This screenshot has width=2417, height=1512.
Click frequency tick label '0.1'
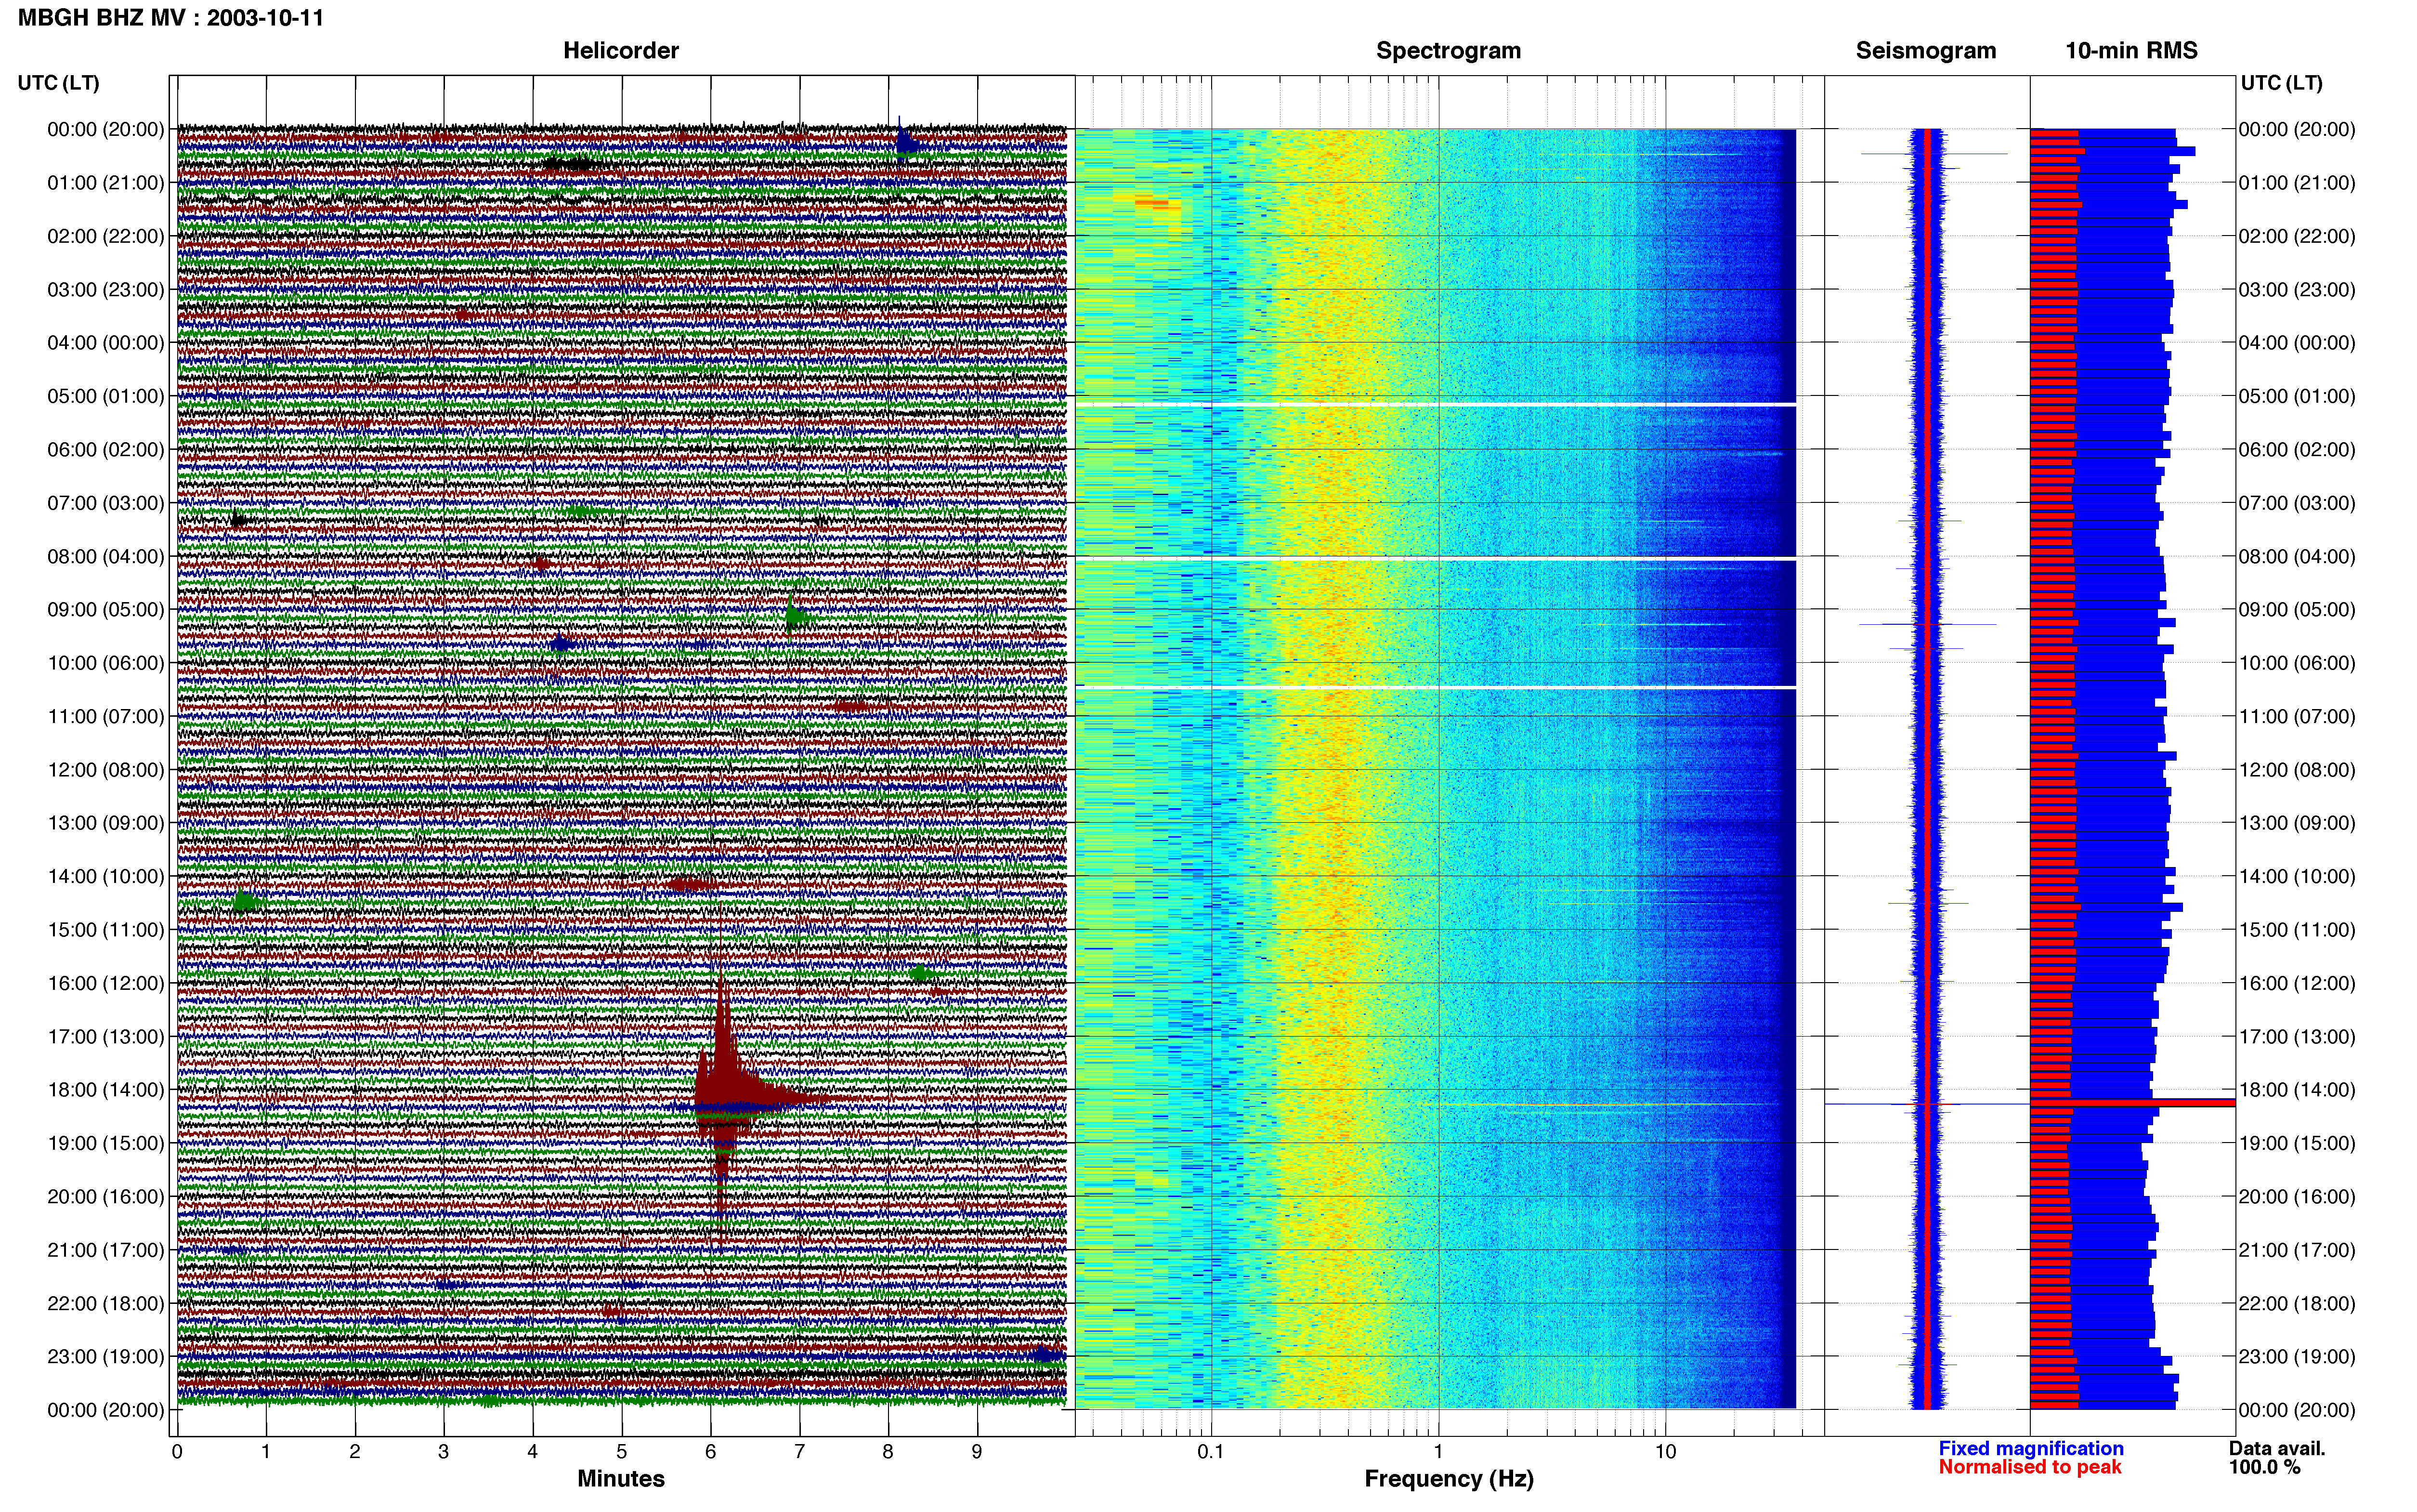1211,1452
